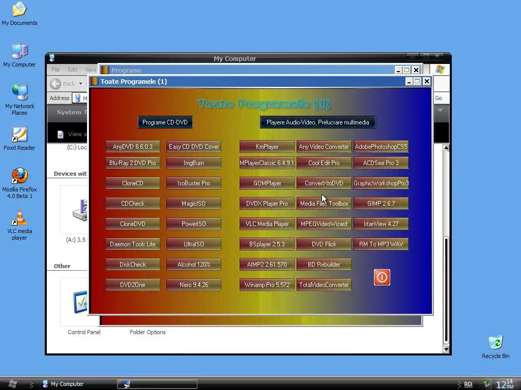Open Playere Audio-Video, Prelucrare multimedia category
Screen dimensions: 521x390
317,122
